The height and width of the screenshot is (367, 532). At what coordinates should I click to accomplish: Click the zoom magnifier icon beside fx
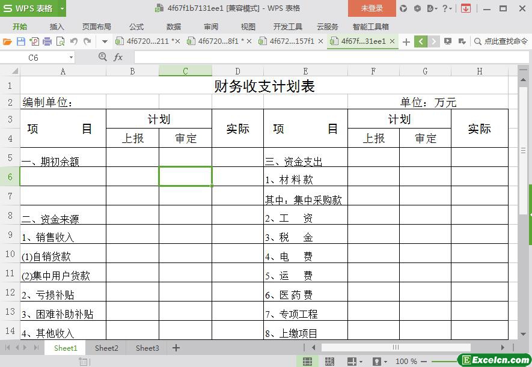pyautogui.click(x=102, y=57)
